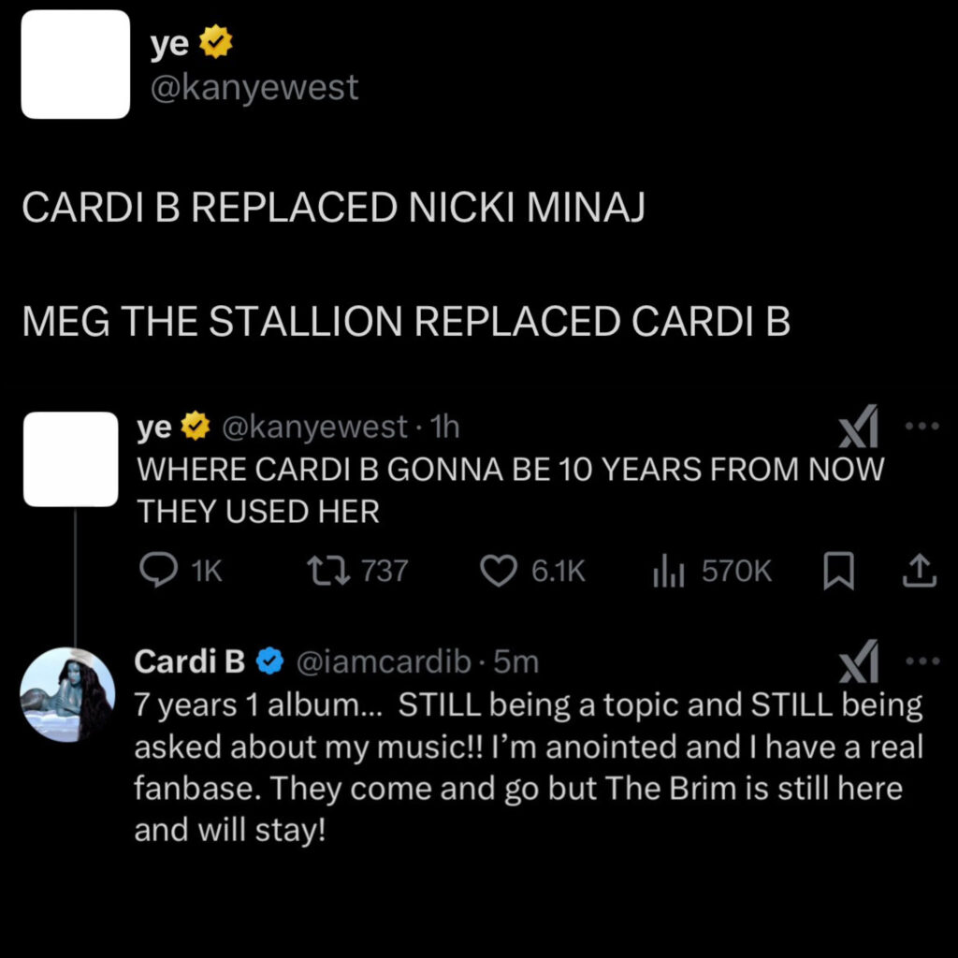View analytics via the 570K views icon

(x=668, y=571)
